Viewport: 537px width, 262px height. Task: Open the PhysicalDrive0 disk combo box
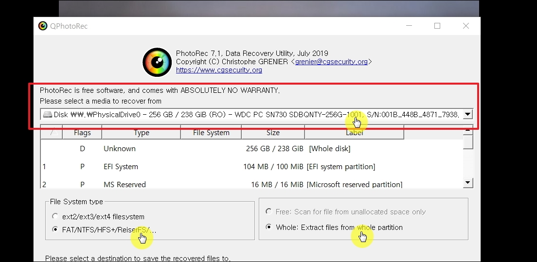256,115
